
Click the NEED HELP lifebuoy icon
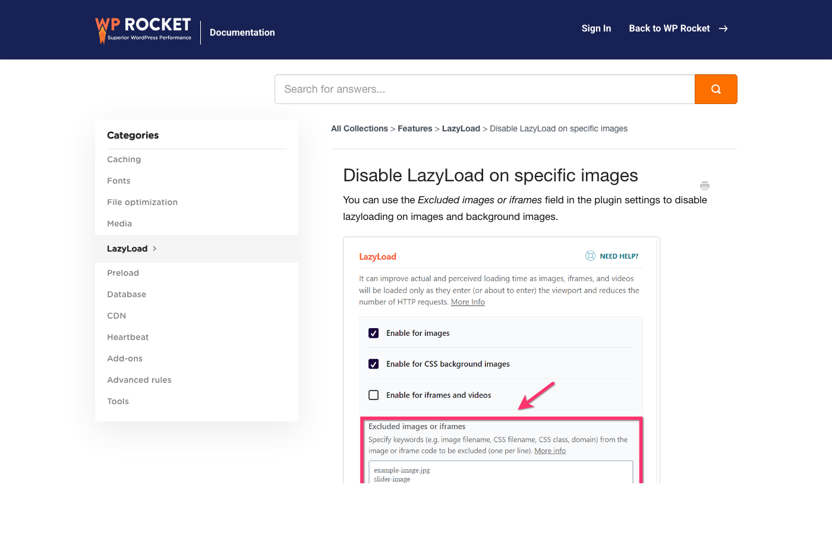590,256
